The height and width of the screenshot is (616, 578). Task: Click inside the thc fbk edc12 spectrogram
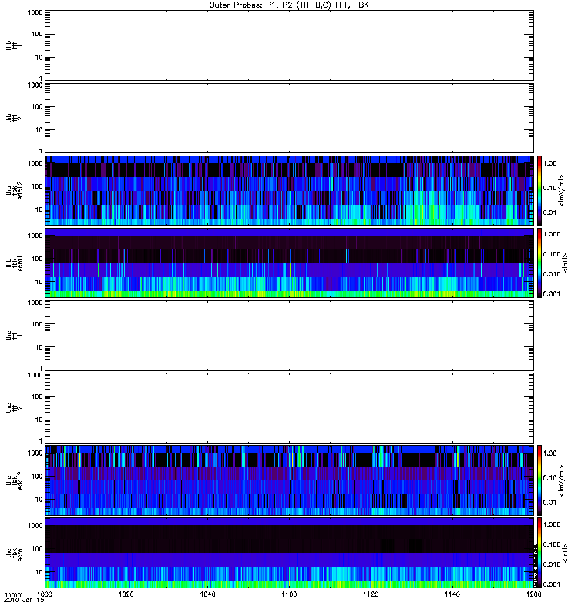(289, 480)
